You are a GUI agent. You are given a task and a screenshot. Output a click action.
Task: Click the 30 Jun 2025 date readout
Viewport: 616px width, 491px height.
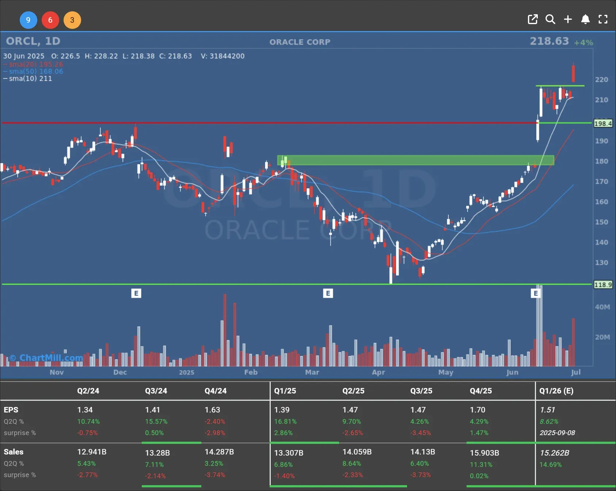24,56
